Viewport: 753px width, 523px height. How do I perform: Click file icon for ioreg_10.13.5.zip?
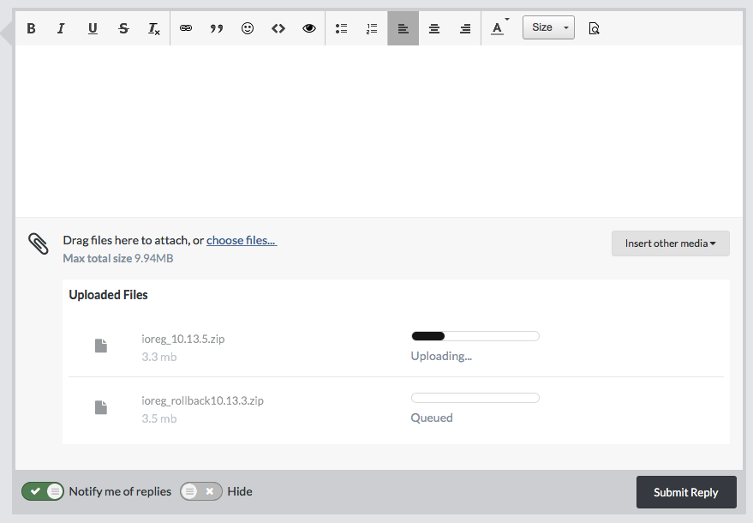click(x=101, y=346)
